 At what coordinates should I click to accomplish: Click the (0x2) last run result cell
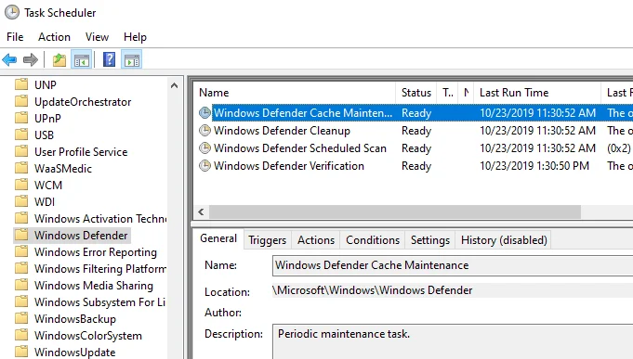click(618, 148)
